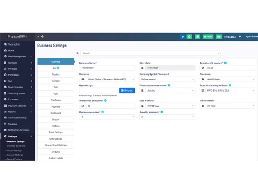Screen dimensions: 258x194
Task: Expand the Reports sidebar menu
Action: pyautogui.click(x=17, y=112)
